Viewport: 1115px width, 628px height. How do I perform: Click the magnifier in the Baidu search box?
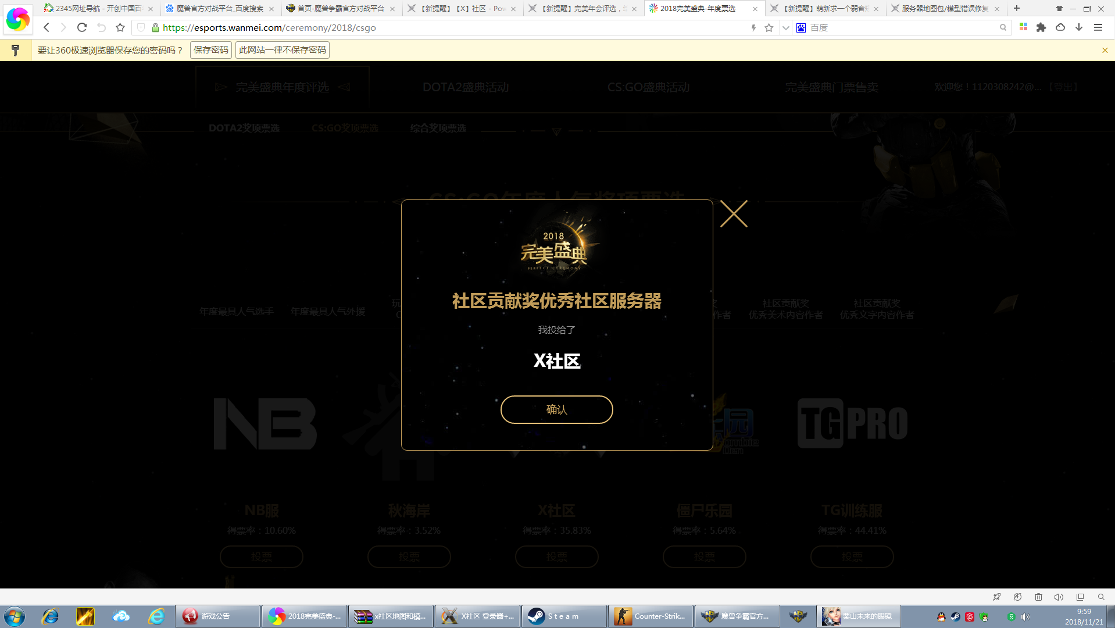coord(1003,27)
